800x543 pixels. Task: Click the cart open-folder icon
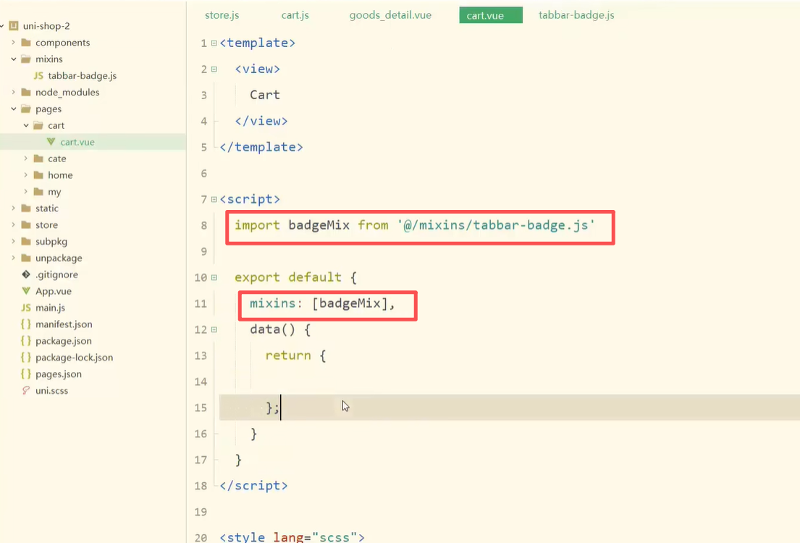click(38, 125)
